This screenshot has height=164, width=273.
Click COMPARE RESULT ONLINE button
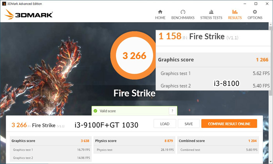[229, 124]
